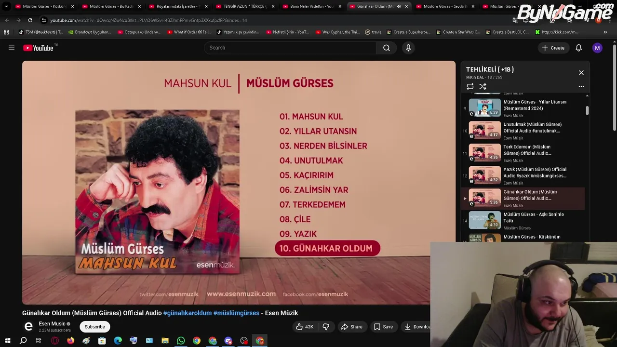Toggle playlist shuffle
The width and height of the screenshot is (617, 347).
point(483,87)
